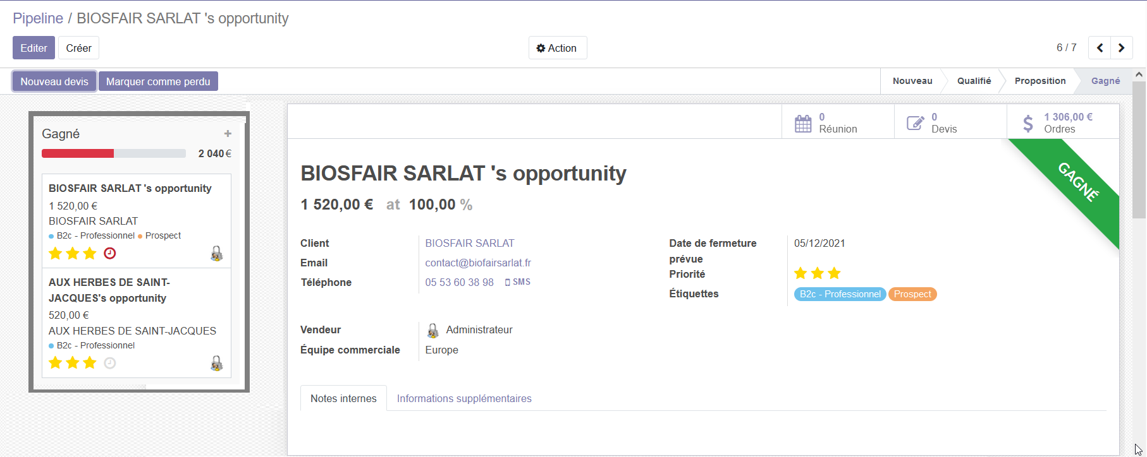
Task: Open the Devis quotations stat button
Action: point(950,122)
